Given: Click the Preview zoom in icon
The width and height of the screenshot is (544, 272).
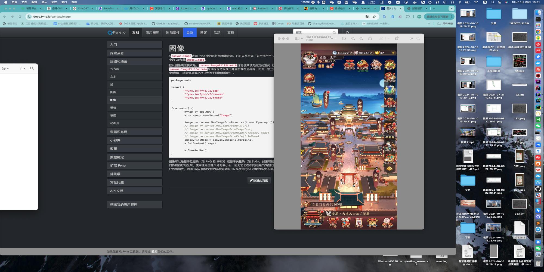Looking at the screenshot, I should [x=361, y=39].
